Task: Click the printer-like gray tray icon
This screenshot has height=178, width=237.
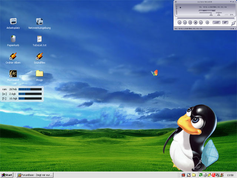Action: tap(218, 175)
